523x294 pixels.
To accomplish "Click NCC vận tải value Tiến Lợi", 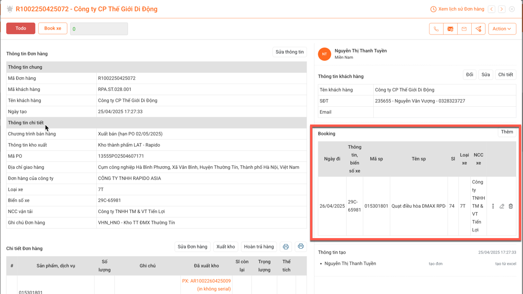I will [131, 212].
